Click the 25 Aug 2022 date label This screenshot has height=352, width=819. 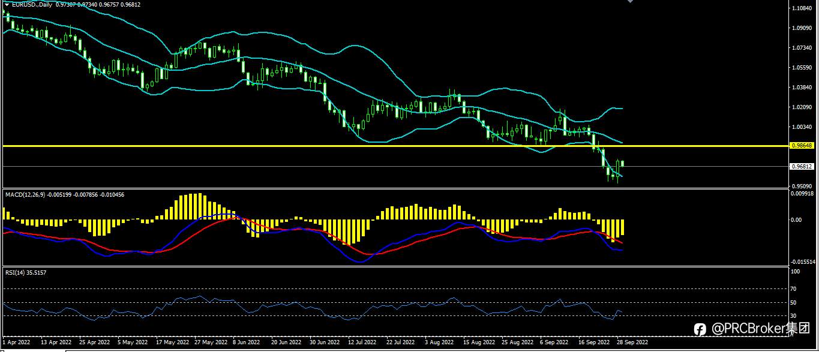pos(517,342)
